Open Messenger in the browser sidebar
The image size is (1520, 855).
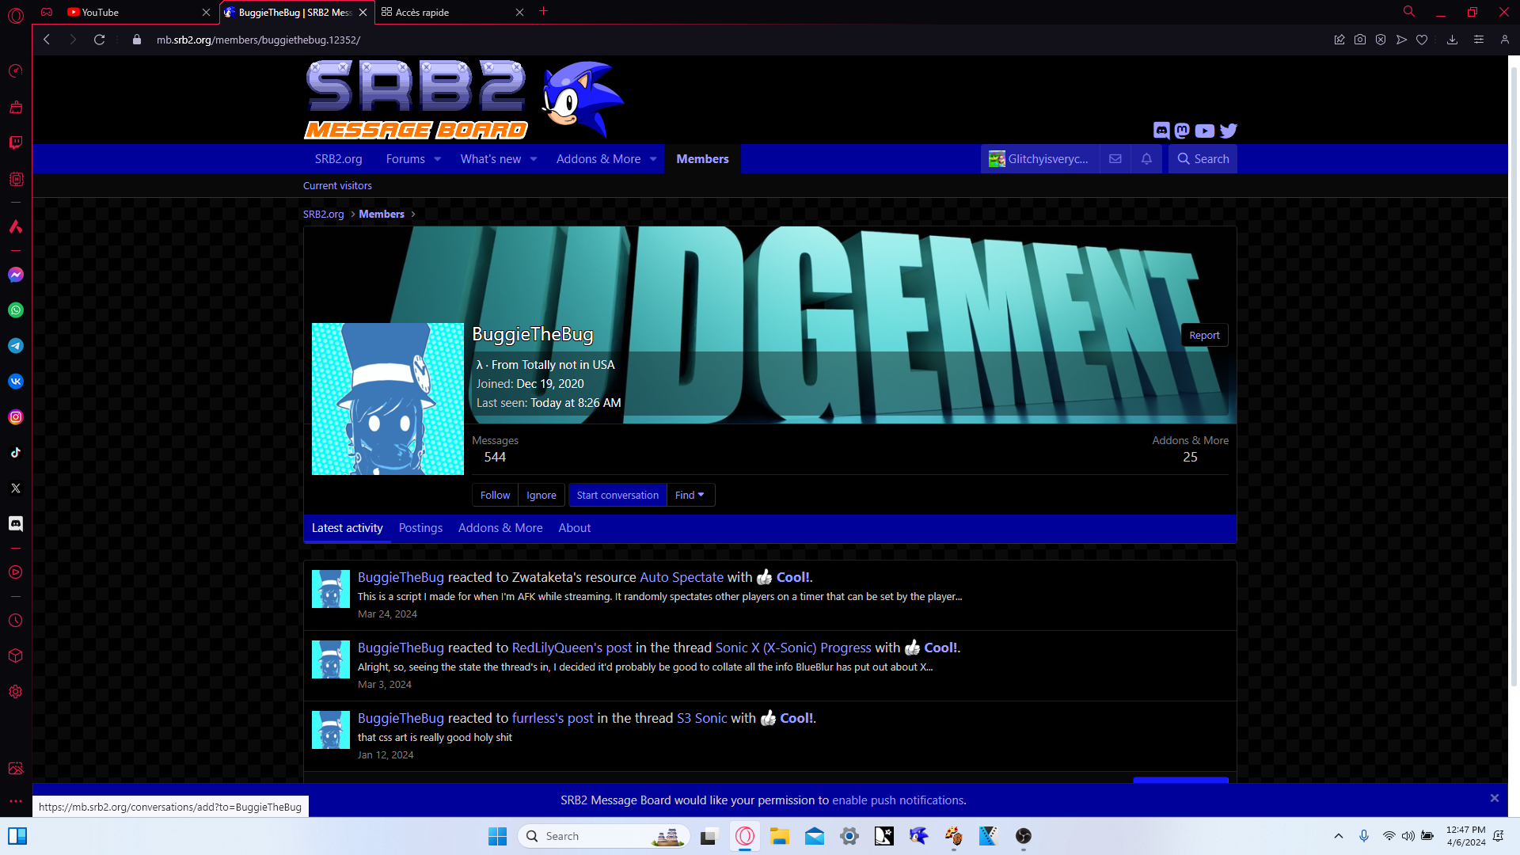click(x=16, y=275)
